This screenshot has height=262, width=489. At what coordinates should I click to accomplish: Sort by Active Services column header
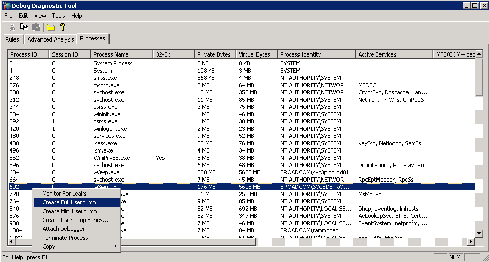coord(394,54)
